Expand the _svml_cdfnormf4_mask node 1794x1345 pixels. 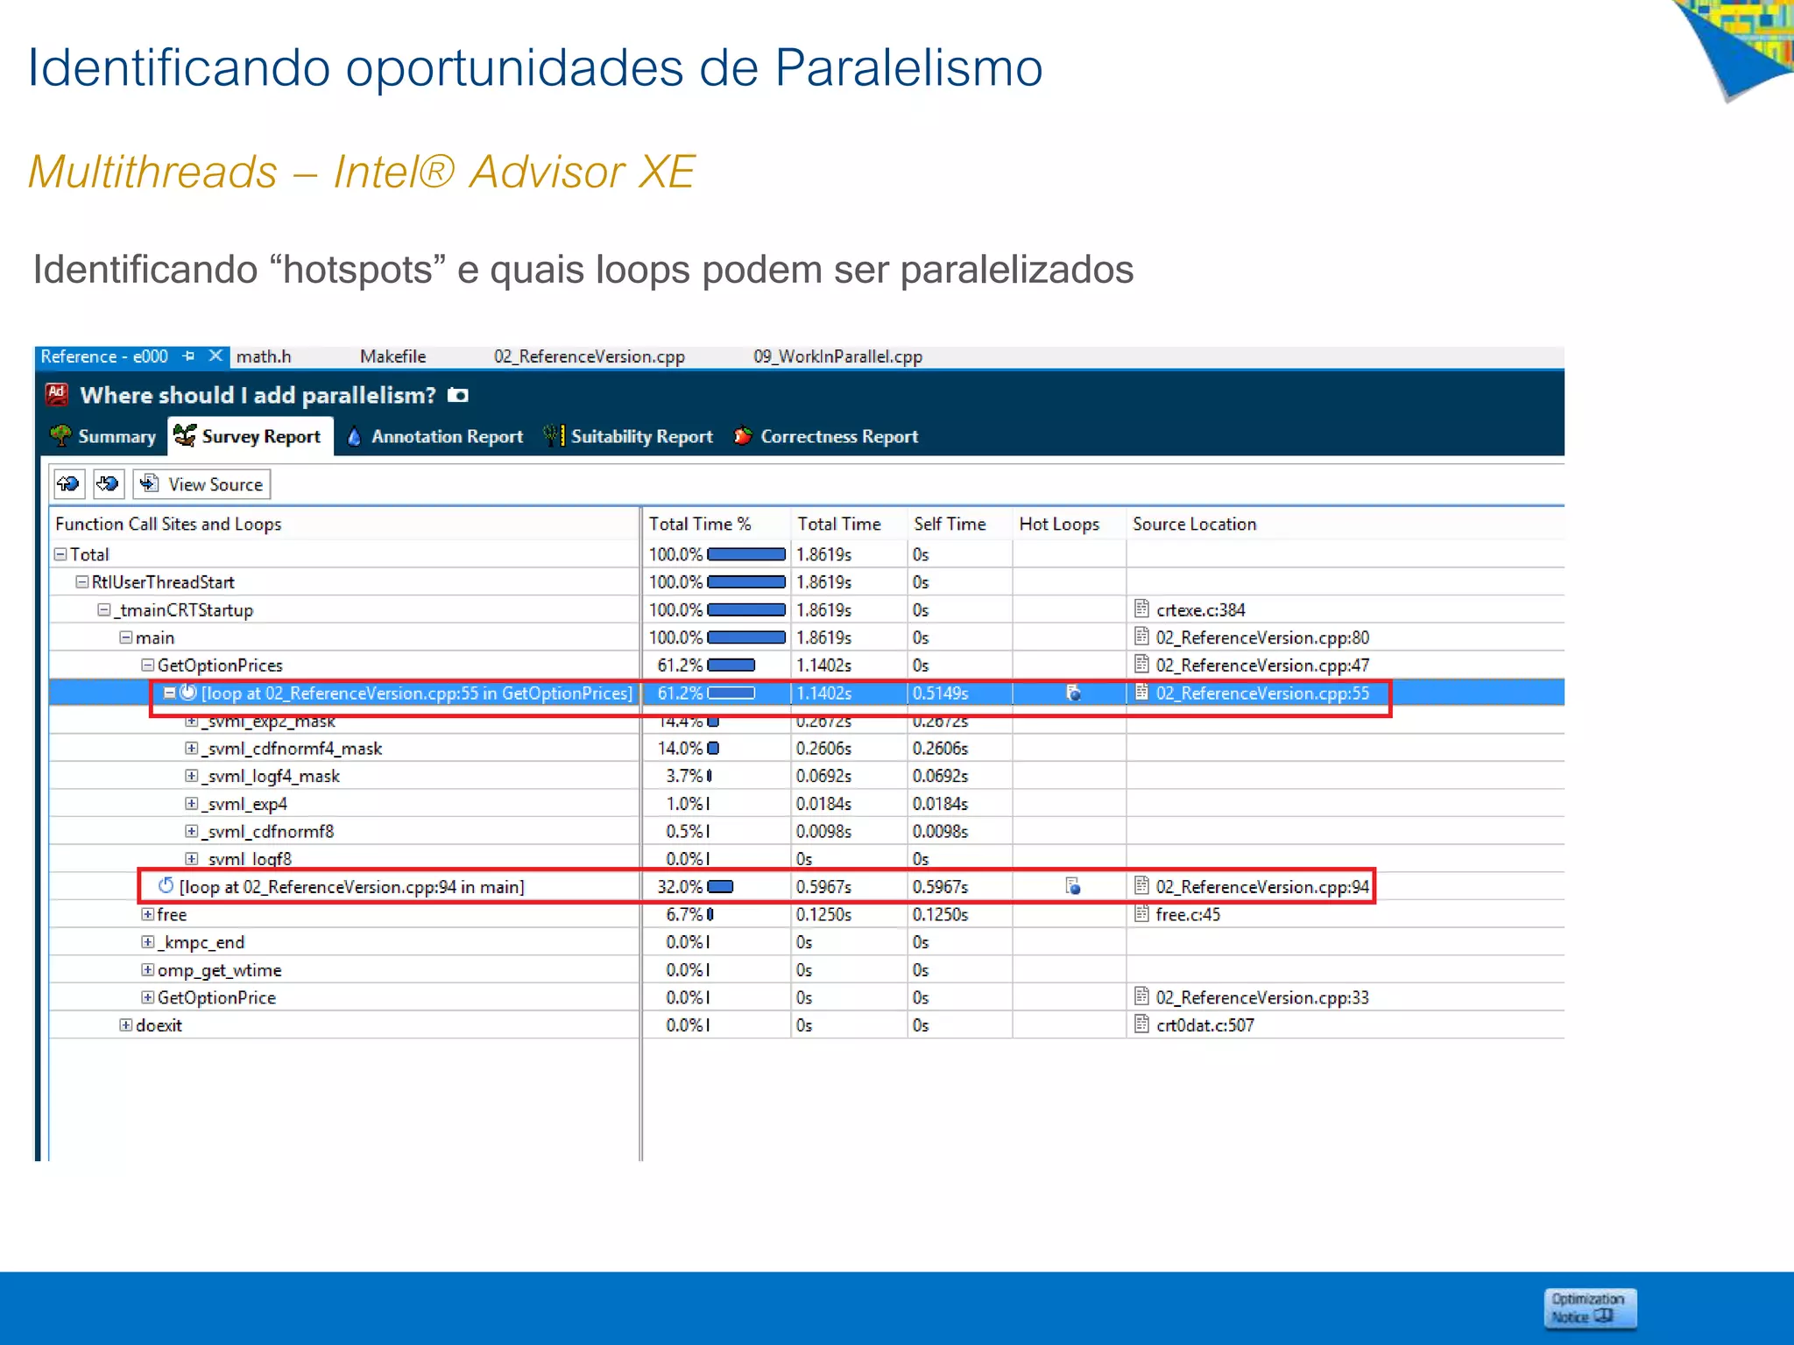point(192,748)
